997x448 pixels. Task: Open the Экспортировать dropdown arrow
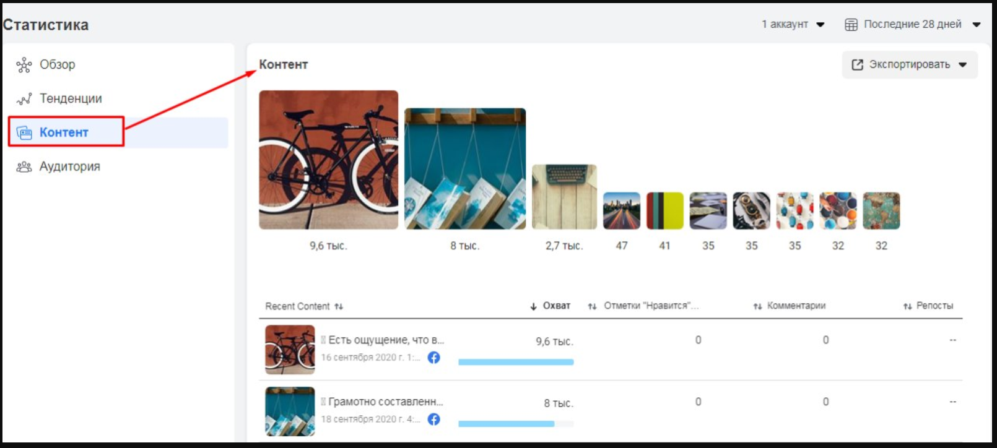[x=962, y=65]
